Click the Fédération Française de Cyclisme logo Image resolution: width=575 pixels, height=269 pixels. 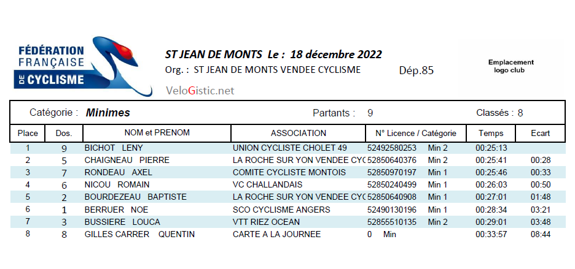tap(83, 66)
